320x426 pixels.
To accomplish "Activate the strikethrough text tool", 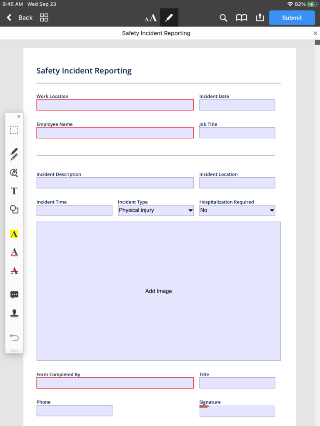I will [x=14, y=271].
